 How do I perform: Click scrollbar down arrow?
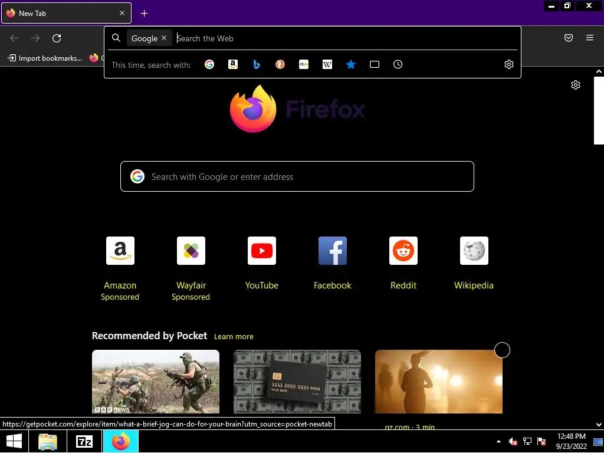pyautogui.click(x=599, y=425)
